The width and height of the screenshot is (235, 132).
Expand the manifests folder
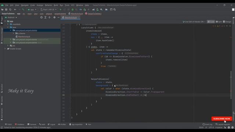(8, 24)
